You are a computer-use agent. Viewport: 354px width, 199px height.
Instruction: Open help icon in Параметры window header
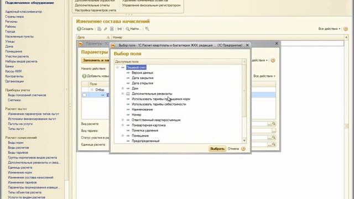coord(273,60)
